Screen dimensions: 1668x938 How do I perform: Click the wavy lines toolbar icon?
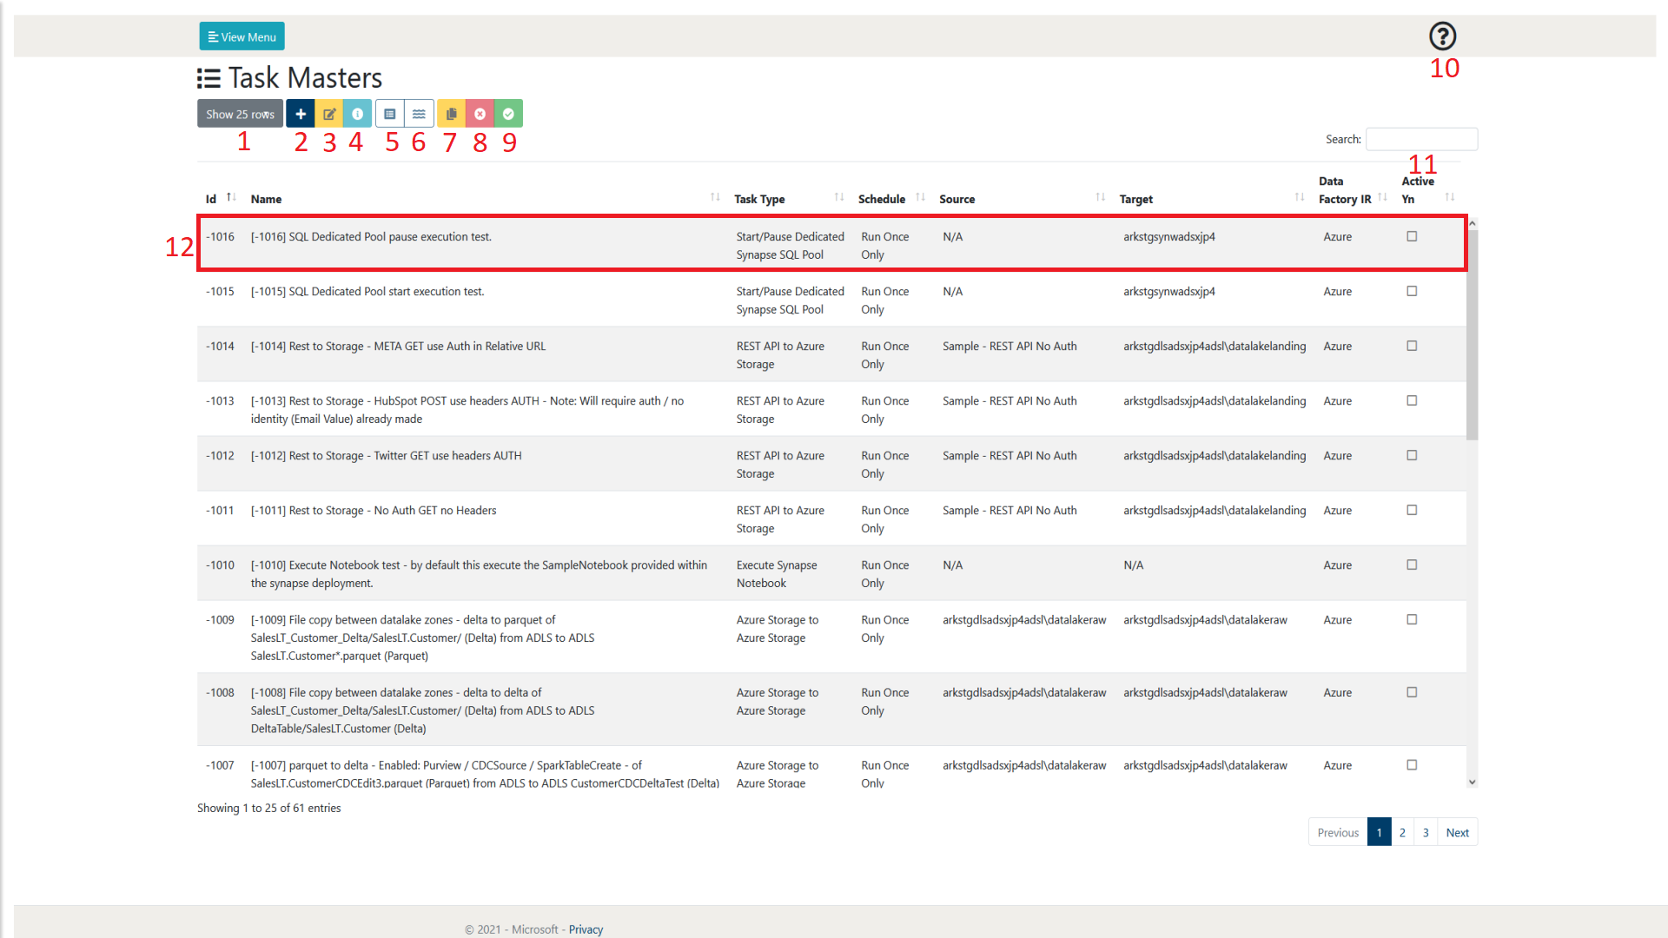[x=419, y=114]
